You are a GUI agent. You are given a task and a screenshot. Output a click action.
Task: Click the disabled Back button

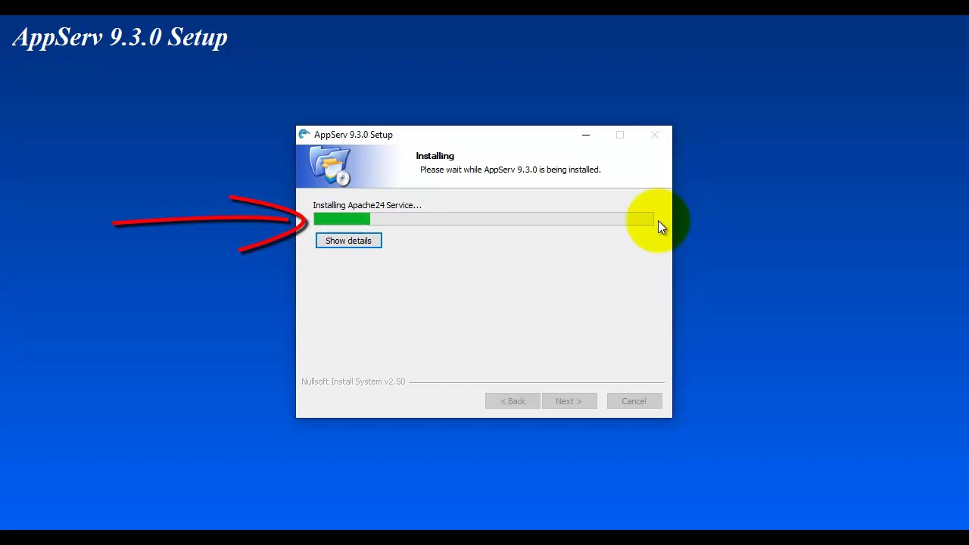513,401
